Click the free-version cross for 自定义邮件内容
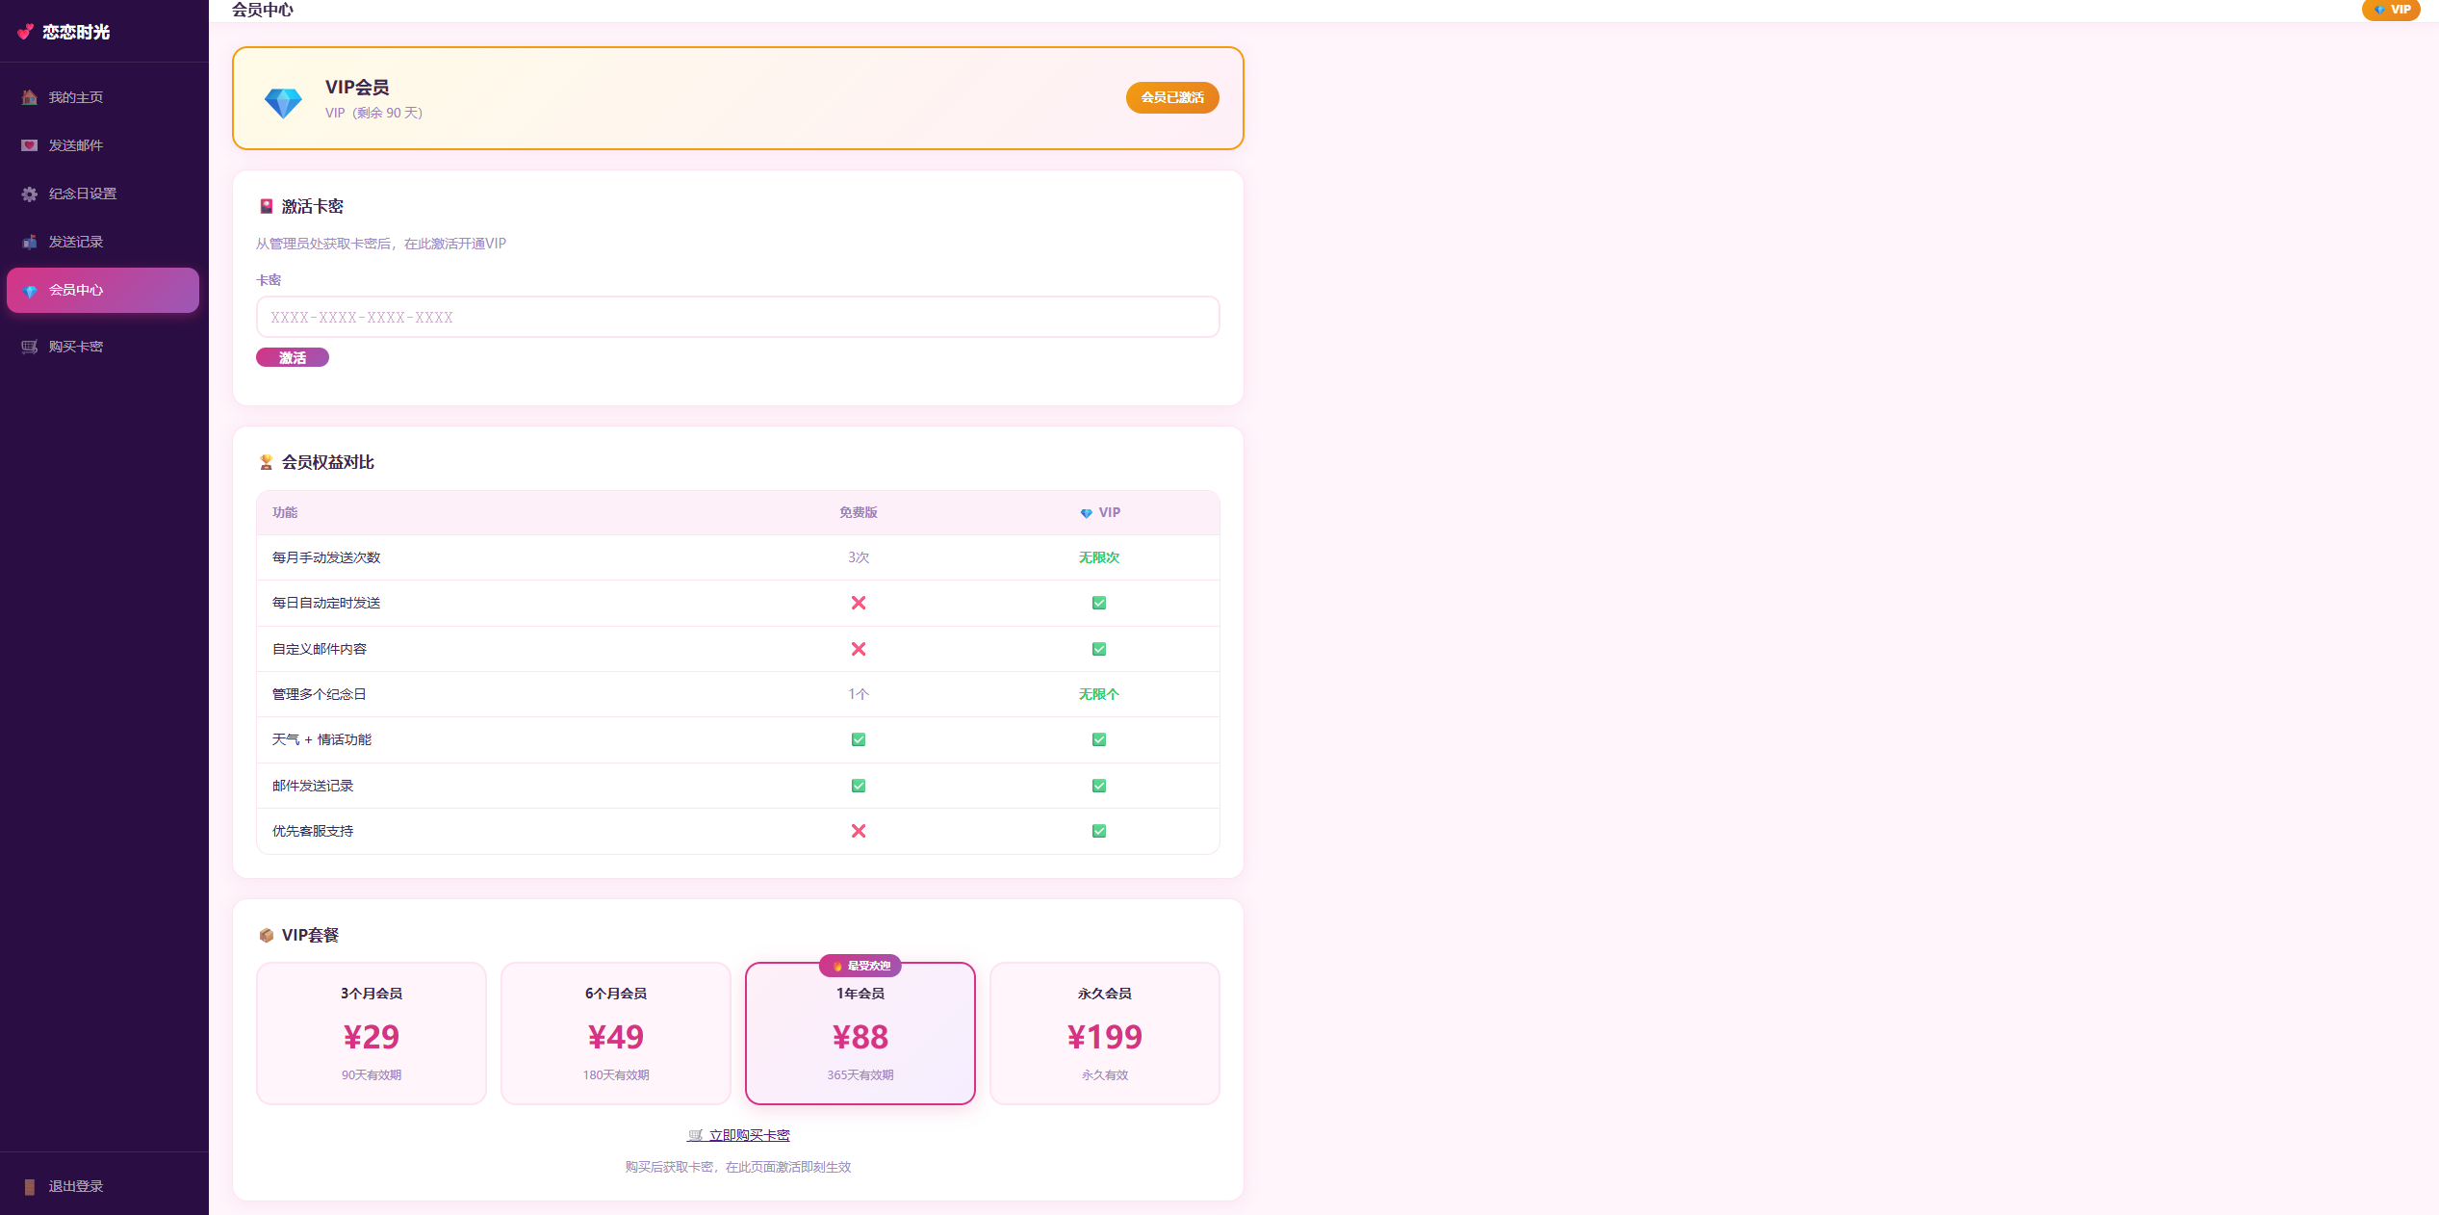Screen dimensions: 2439x1215 pyautogui.click(x=859, y=649)
